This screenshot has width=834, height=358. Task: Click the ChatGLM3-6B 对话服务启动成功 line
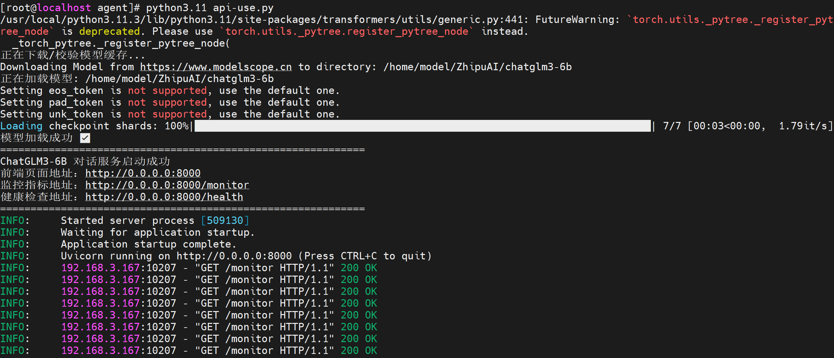[85, 161]
